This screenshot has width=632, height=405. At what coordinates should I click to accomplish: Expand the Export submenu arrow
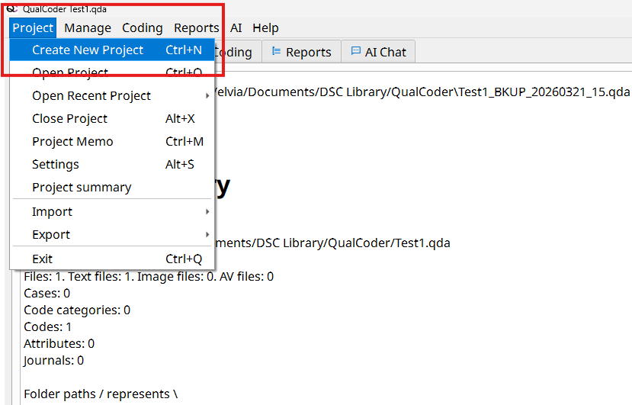tap(207, 235)
